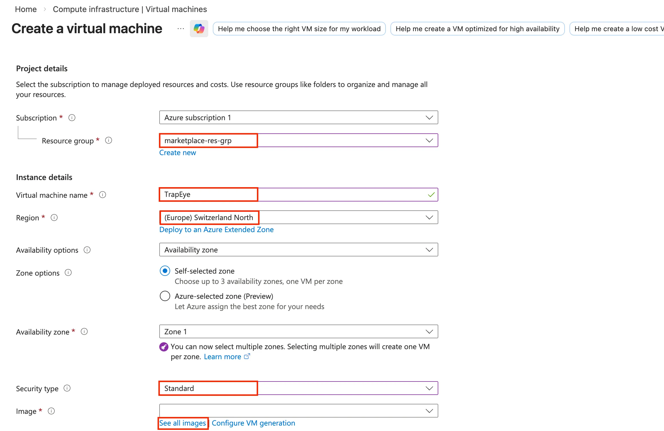
Task: Click the Zone options info icon
Action: [x=68, y=272]
